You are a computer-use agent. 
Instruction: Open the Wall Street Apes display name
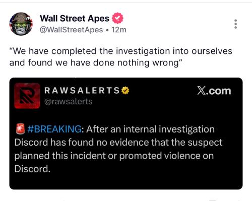click(x=75, y=18)
